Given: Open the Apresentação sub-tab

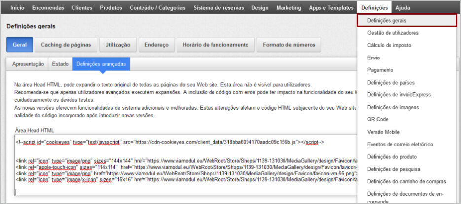Looking at the screenshot, I should 28,64.
